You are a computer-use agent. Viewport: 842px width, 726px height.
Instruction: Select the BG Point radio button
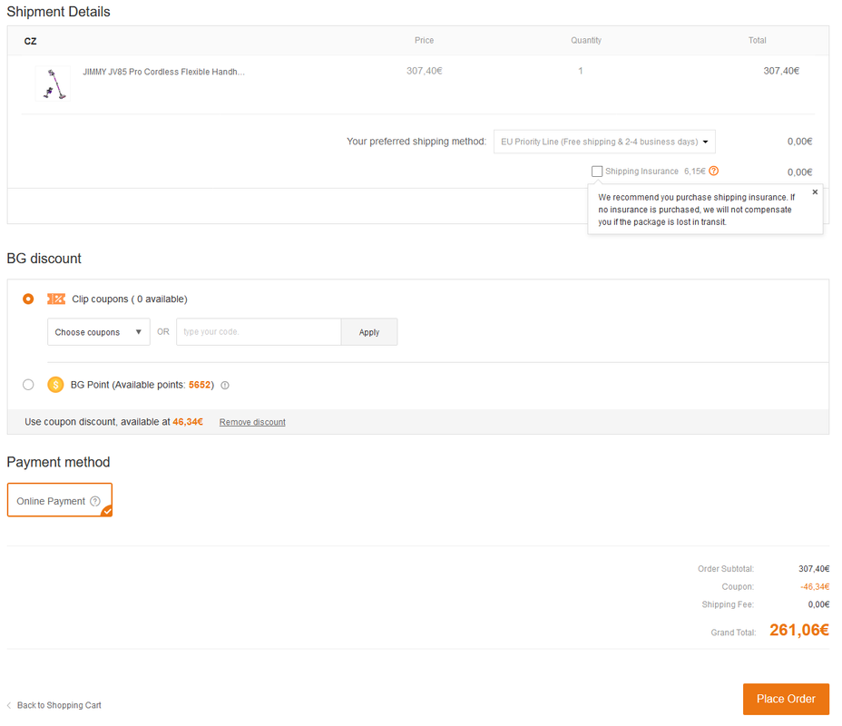pos(28,385)
